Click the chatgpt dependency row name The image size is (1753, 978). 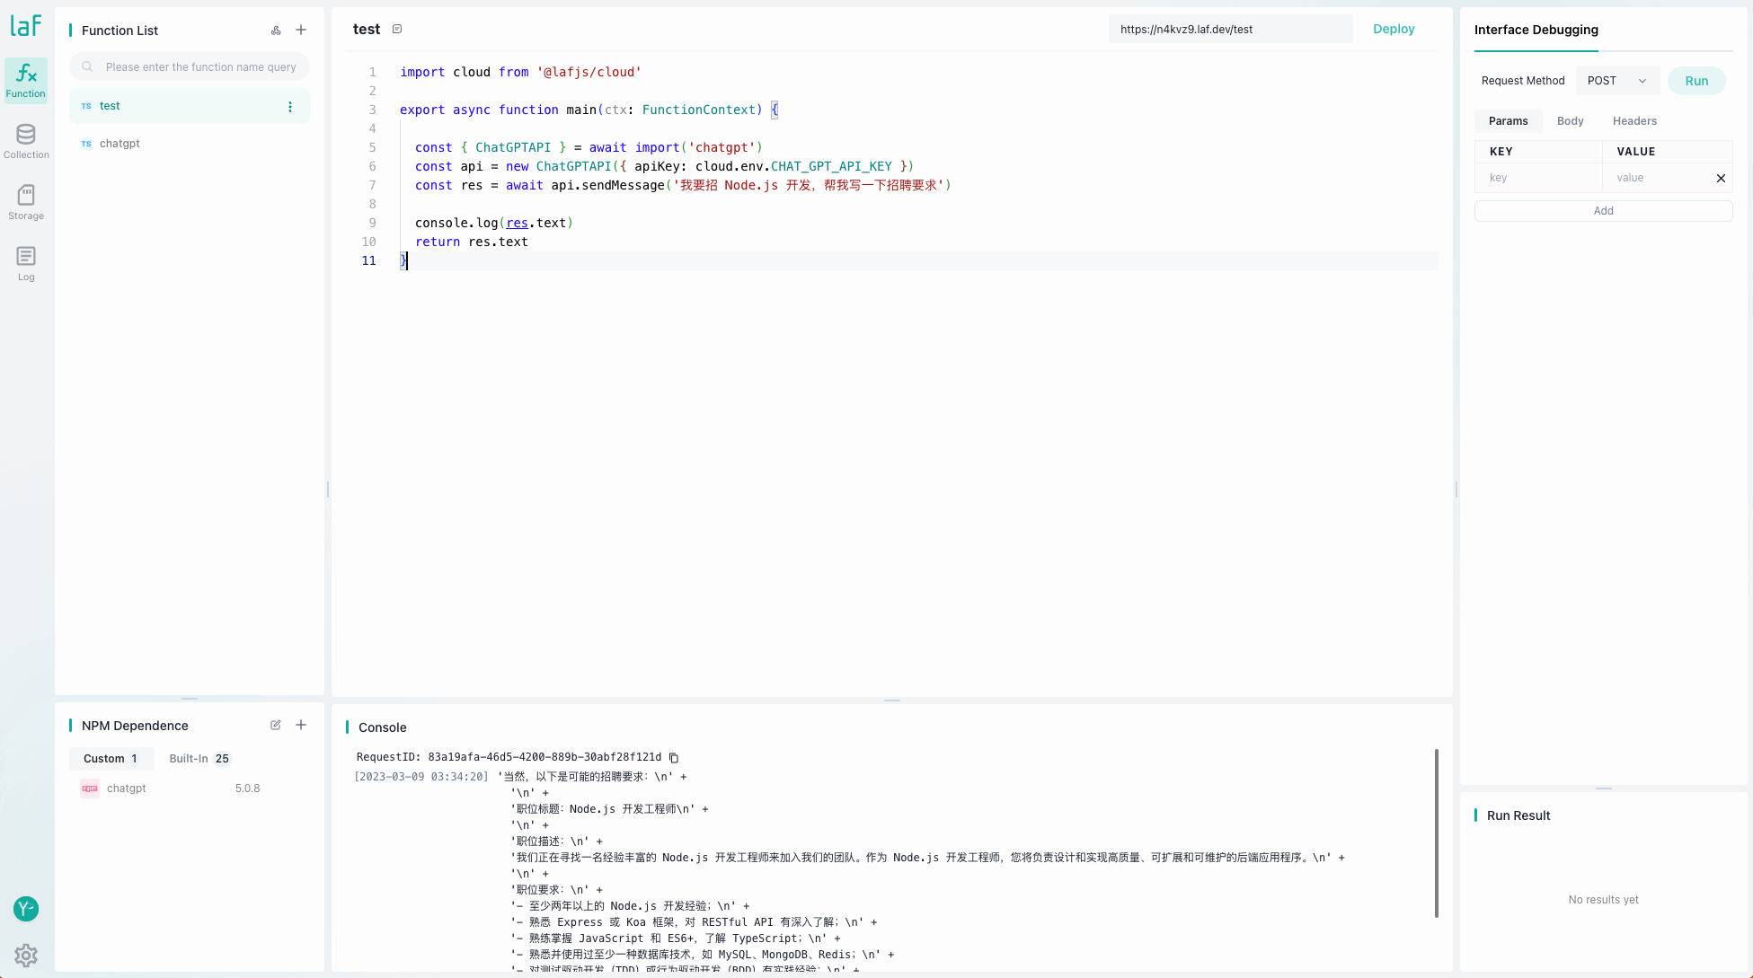[126, 789]
